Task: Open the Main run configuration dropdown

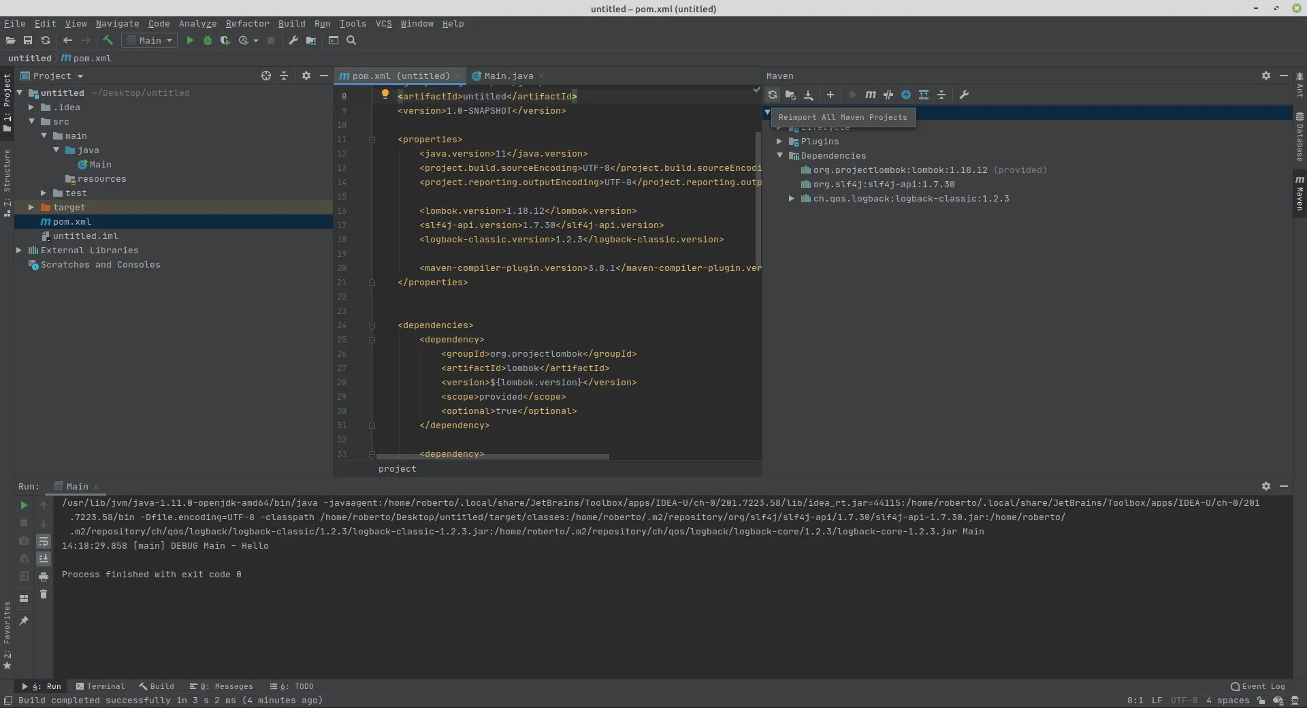Action: click(150, 41)
